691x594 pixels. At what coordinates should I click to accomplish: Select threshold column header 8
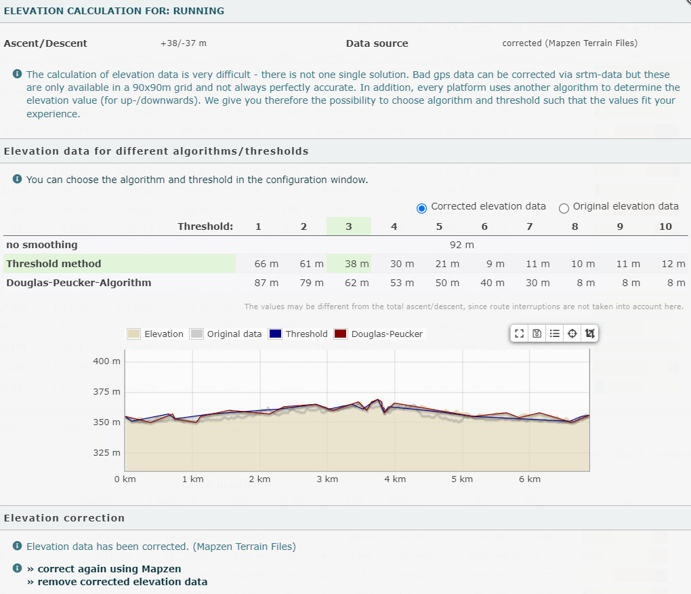click(575, 226)
